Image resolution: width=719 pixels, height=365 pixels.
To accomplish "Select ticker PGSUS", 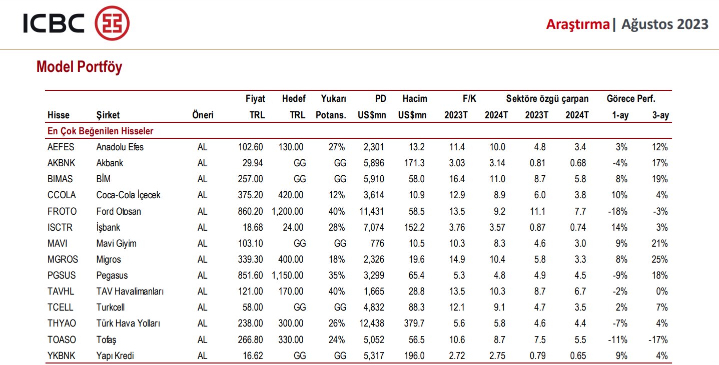I will 62,275.
